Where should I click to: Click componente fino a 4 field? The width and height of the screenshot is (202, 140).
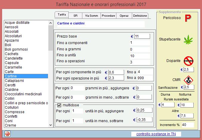pos(145,72)
